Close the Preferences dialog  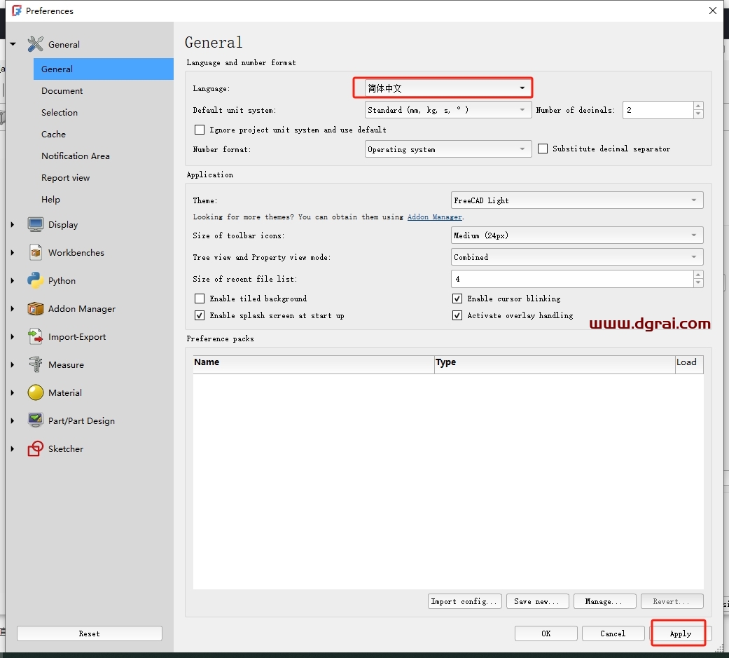(713, 11)
